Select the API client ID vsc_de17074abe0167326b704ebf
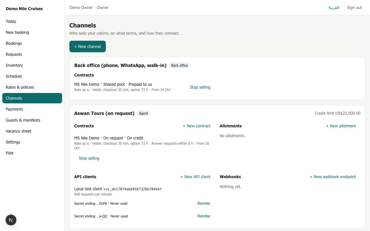This screenshot has height=231, width=370. coord(132,189)
